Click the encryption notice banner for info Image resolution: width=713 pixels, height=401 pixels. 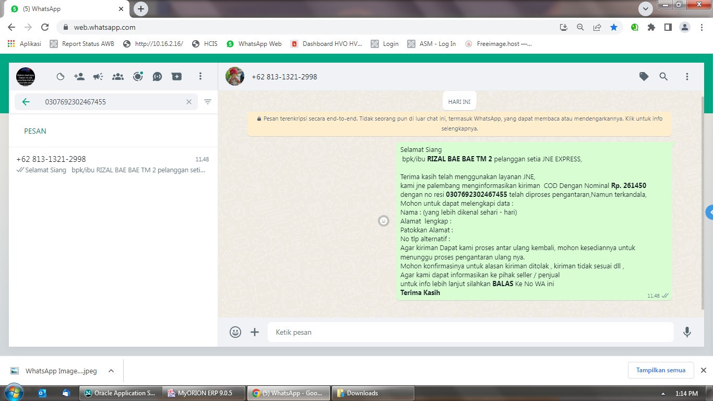(x=459, y=124)
